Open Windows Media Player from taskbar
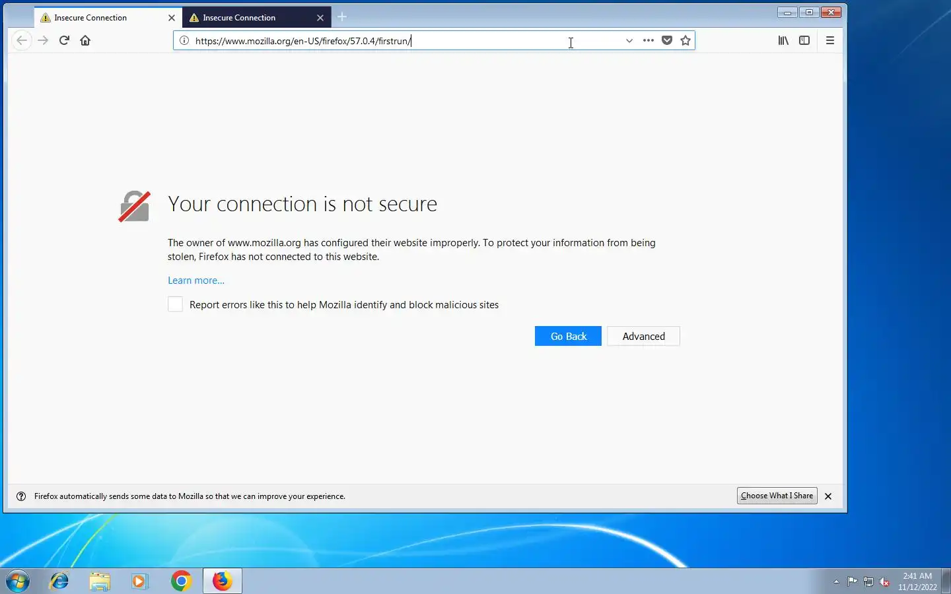The width and height of the screenshot is (951, 594). pyautogui.click(x=139, y=581)
